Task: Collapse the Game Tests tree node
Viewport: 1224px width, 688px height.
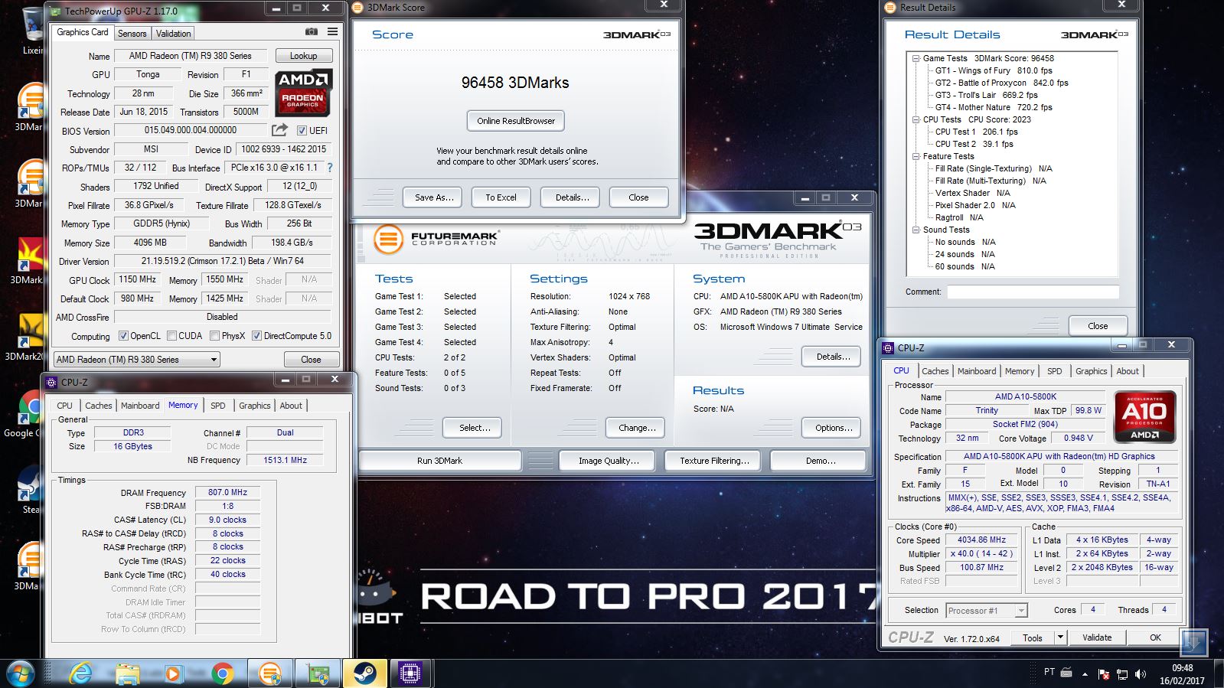Action: pyautogui.click(x=916, y=58)
